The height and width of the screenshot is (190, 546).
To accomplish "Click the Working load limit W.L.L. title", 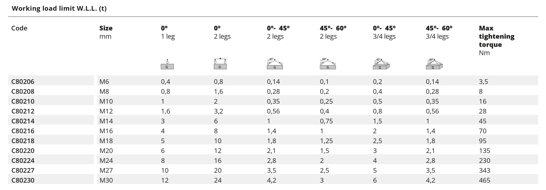I will point(59,8).
